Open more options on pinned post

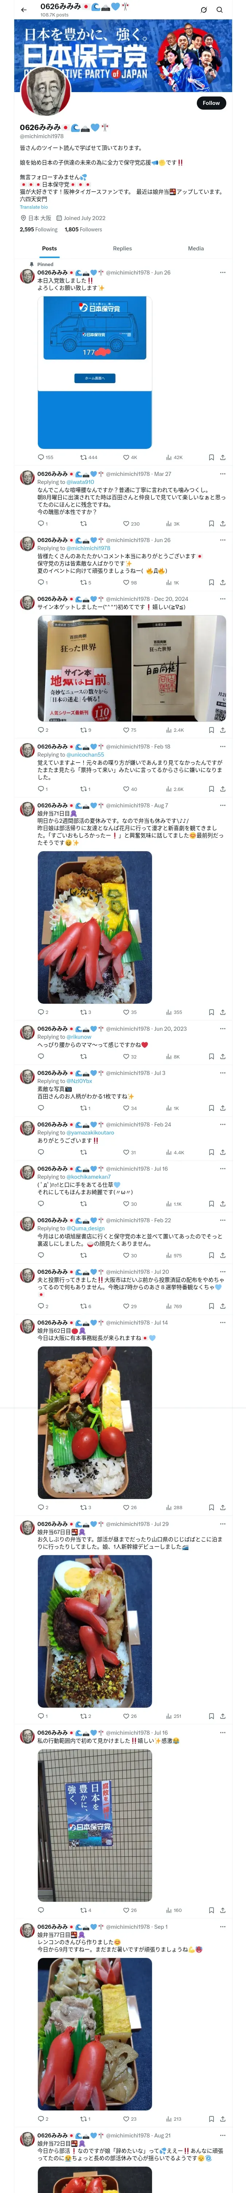(222, 272)
